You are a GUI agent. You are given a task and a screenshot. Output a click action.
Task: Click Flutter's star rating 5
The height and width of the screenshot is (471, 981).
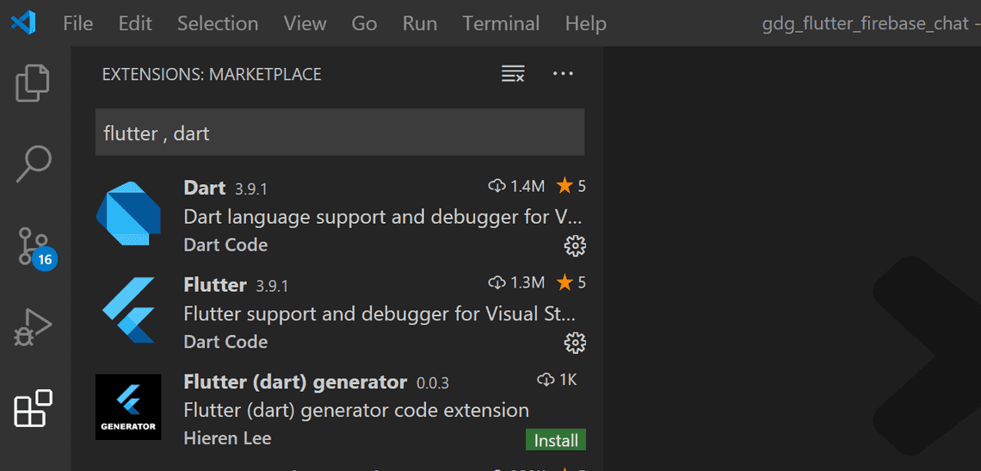coord(571,283)
